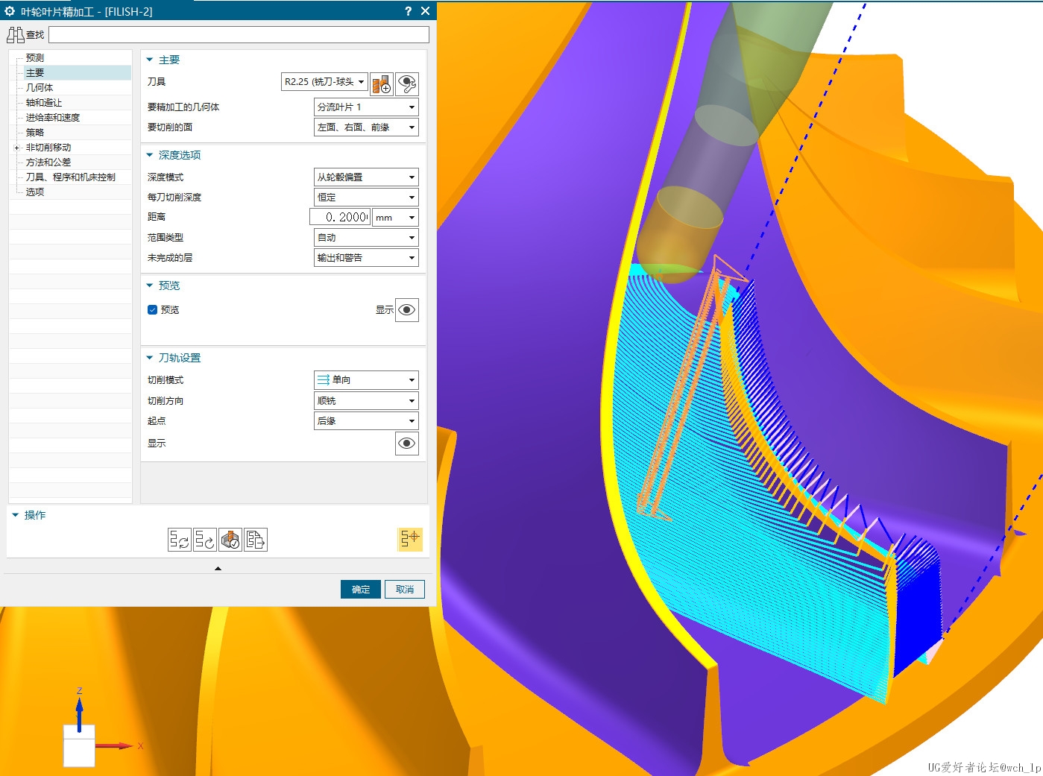
Task: Open the 要切削的面 dropdown
Action: click(366, 127)
